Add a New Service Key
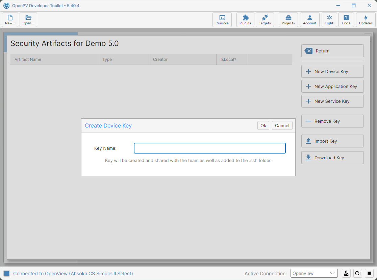 [x=332, y=101]
